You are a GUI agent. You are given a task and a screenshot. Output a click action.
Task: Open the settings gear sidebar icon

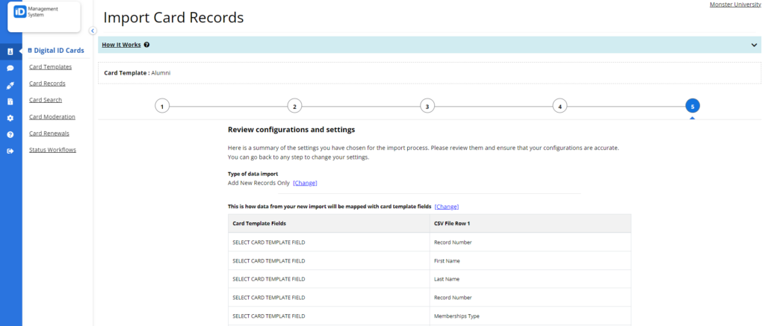(x=10, y=118)
